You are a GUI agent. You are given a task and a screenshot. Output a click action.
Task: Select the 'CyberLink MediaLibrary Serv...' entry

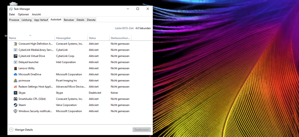(x=36, y=50)
